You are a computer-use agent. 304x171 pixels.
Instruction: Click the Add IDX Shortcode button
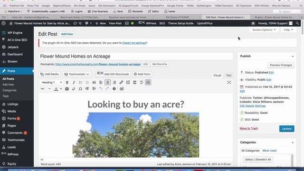[113, 74]
